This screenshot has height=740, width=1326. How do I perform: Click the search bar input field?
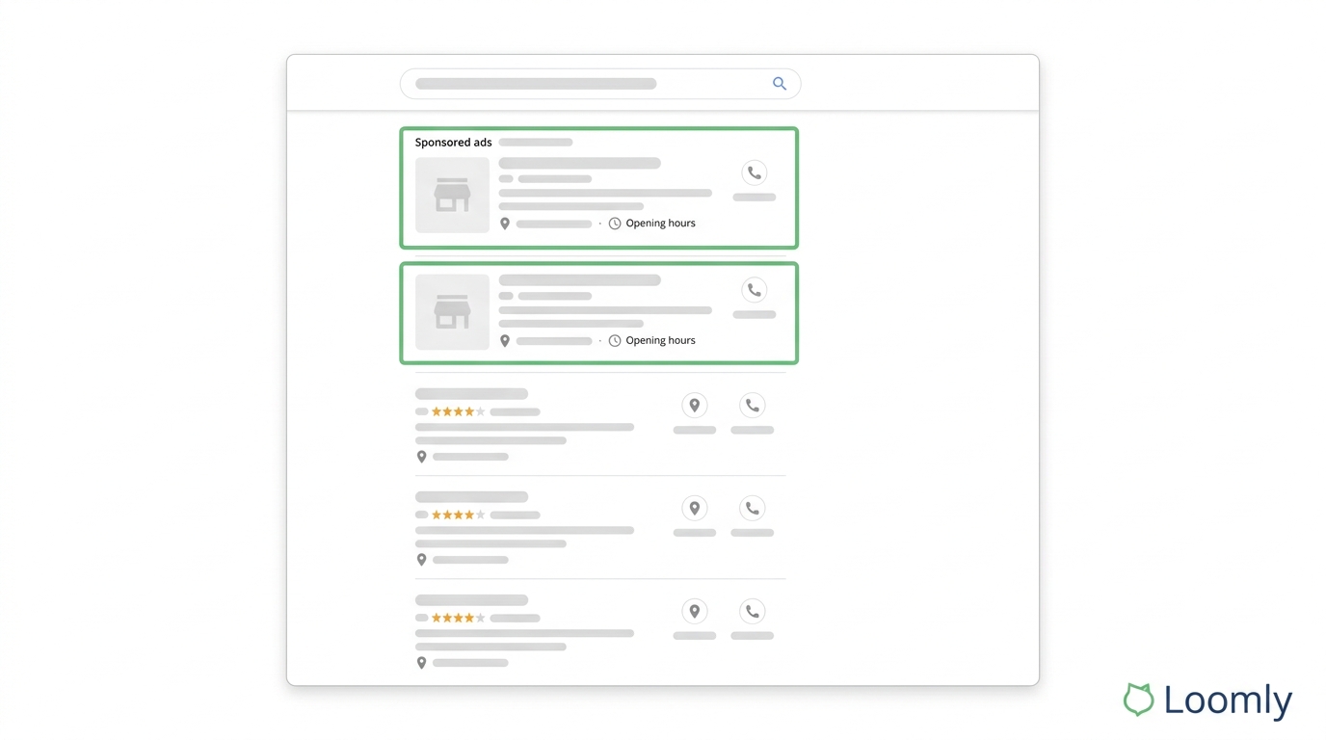point(600,84)
